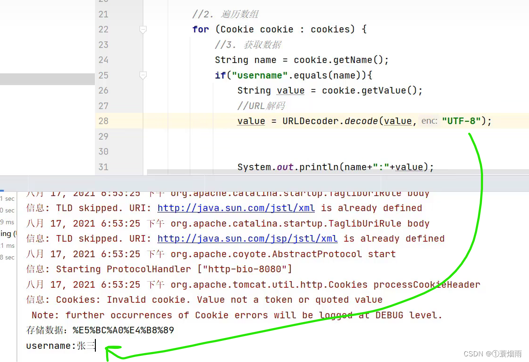
Task: Click the System.out.println statement on line 31
Action: click(x=336, y=167)
